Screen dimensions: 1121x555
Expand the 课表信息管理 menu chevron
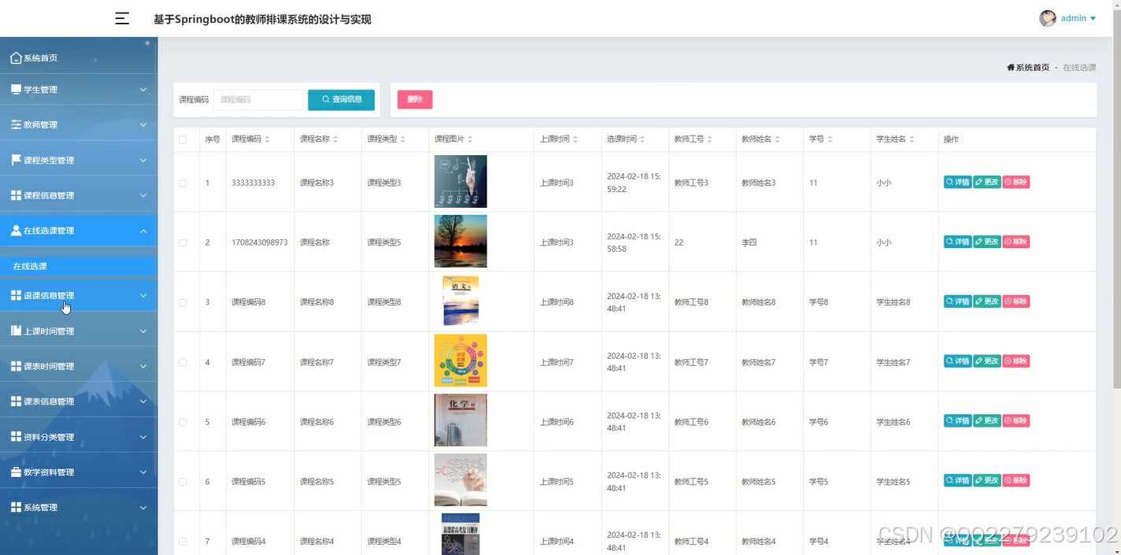tap(144, 401)
